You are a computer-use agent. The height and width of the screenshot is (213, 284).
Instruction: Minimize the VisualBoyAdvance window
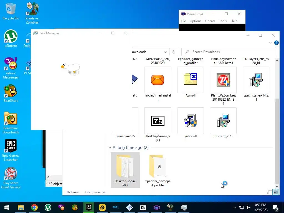214,14
